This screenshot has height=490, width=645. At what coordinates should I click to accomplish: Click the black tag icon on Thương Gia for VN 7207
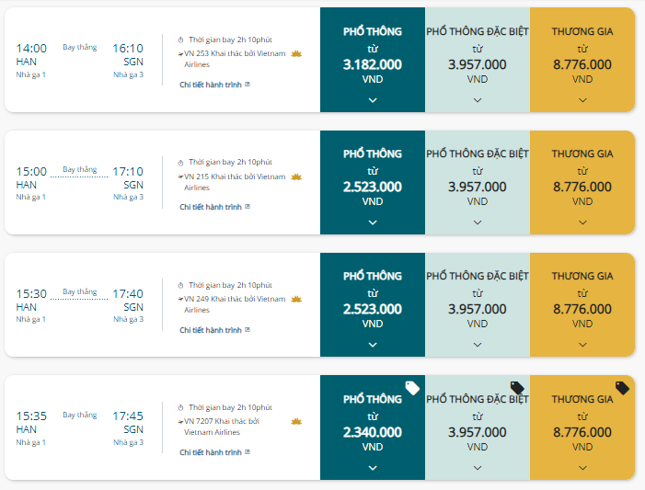coord(622,388)
